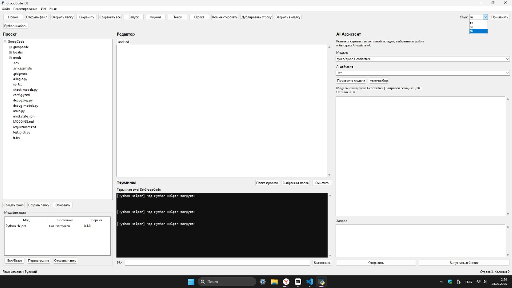Click the Применить button
512x288 pixels.
click(x=500, y=17)
